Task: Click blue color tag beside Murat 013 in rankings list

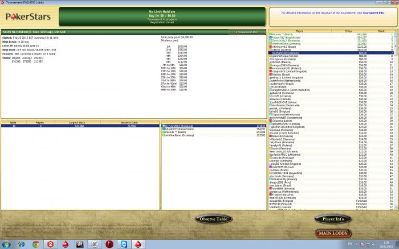Action: point(271,38)
